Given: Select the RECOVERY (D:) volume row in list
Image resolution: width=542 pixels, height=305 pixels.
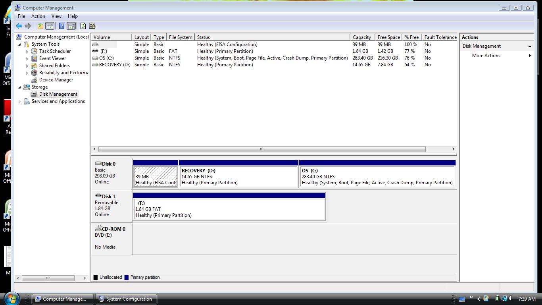Looking at the screenshot, I should pos(274,65).
